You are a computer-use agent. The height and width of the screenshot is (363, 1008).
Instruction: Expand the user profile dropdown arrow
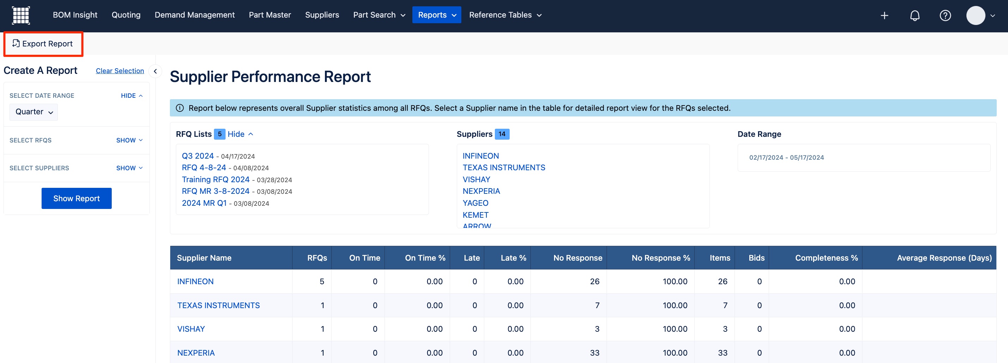[993, 15]
